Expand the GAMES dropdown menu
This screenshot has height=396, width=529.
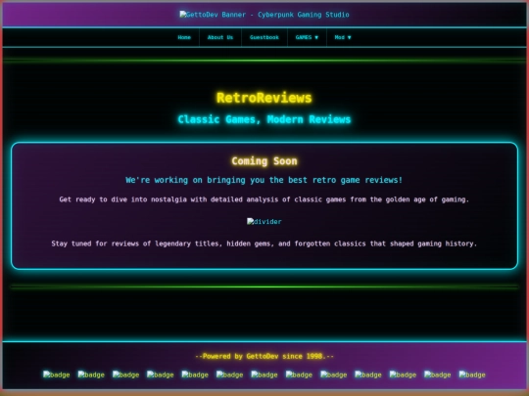(307, 37)
